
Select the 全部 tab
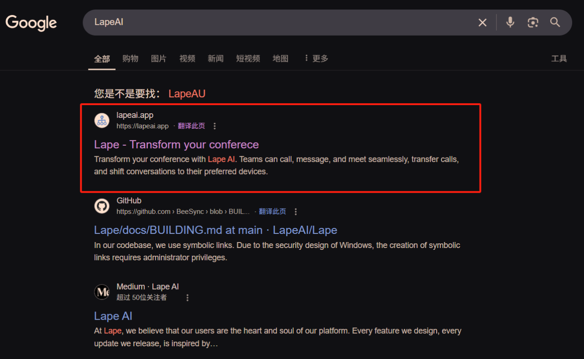pyautogui.click(x=102, y=58)
